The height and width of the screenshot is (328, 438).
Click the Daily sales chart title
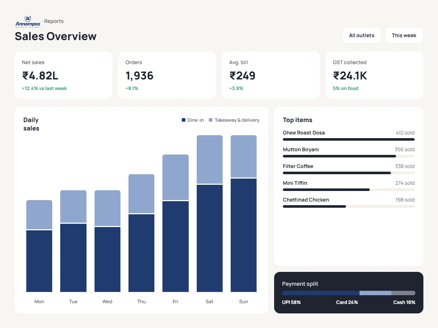tap(31, 124)
